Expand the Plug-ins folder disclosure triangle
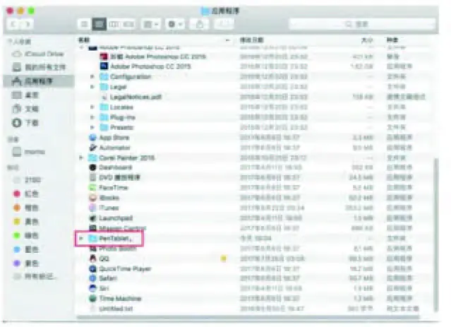Viewport: 451px width, 327px height. click(92, 117)
